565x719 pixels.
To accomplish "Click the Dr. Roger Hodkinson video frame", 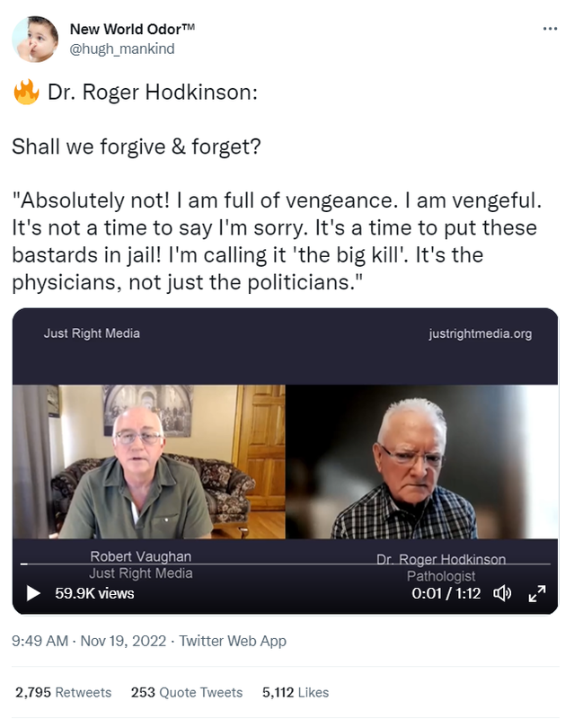I will tap(421, 461).
